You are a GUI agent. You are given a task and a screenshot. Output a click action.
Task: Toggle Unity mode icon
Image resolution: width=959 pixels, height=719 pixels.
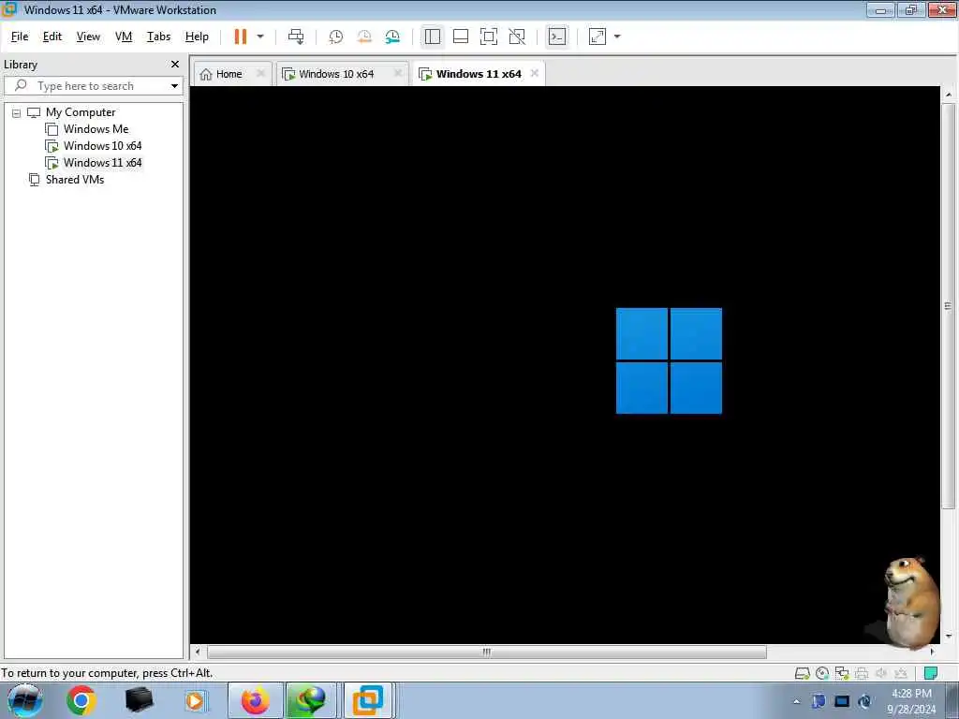pos(517,37)
